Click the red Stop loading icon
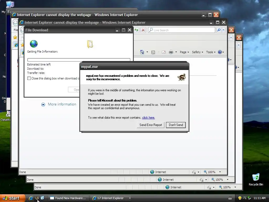The height and width of the screenshot is (202, 269). coord(143,30)
